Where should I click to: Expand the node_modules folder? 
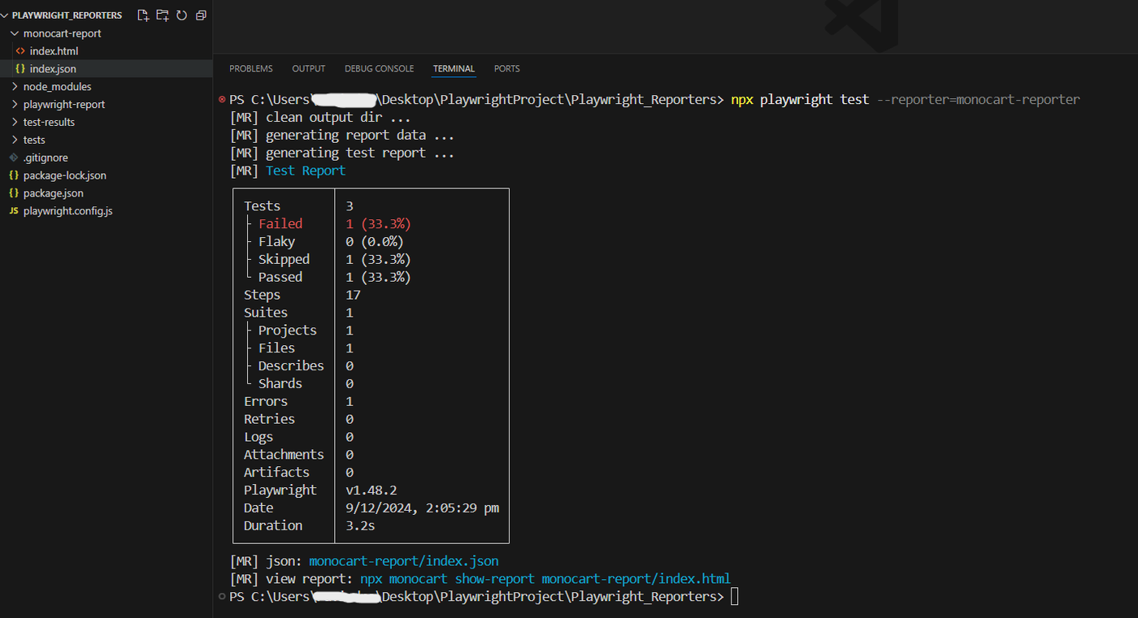coord(15,87)
